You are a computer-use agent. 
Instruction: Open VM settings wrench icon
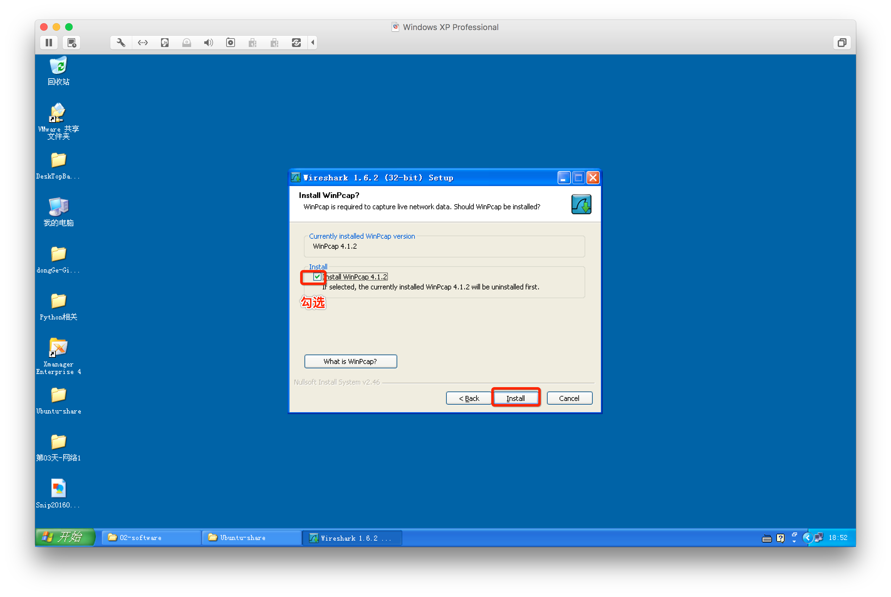pos(121,43)
